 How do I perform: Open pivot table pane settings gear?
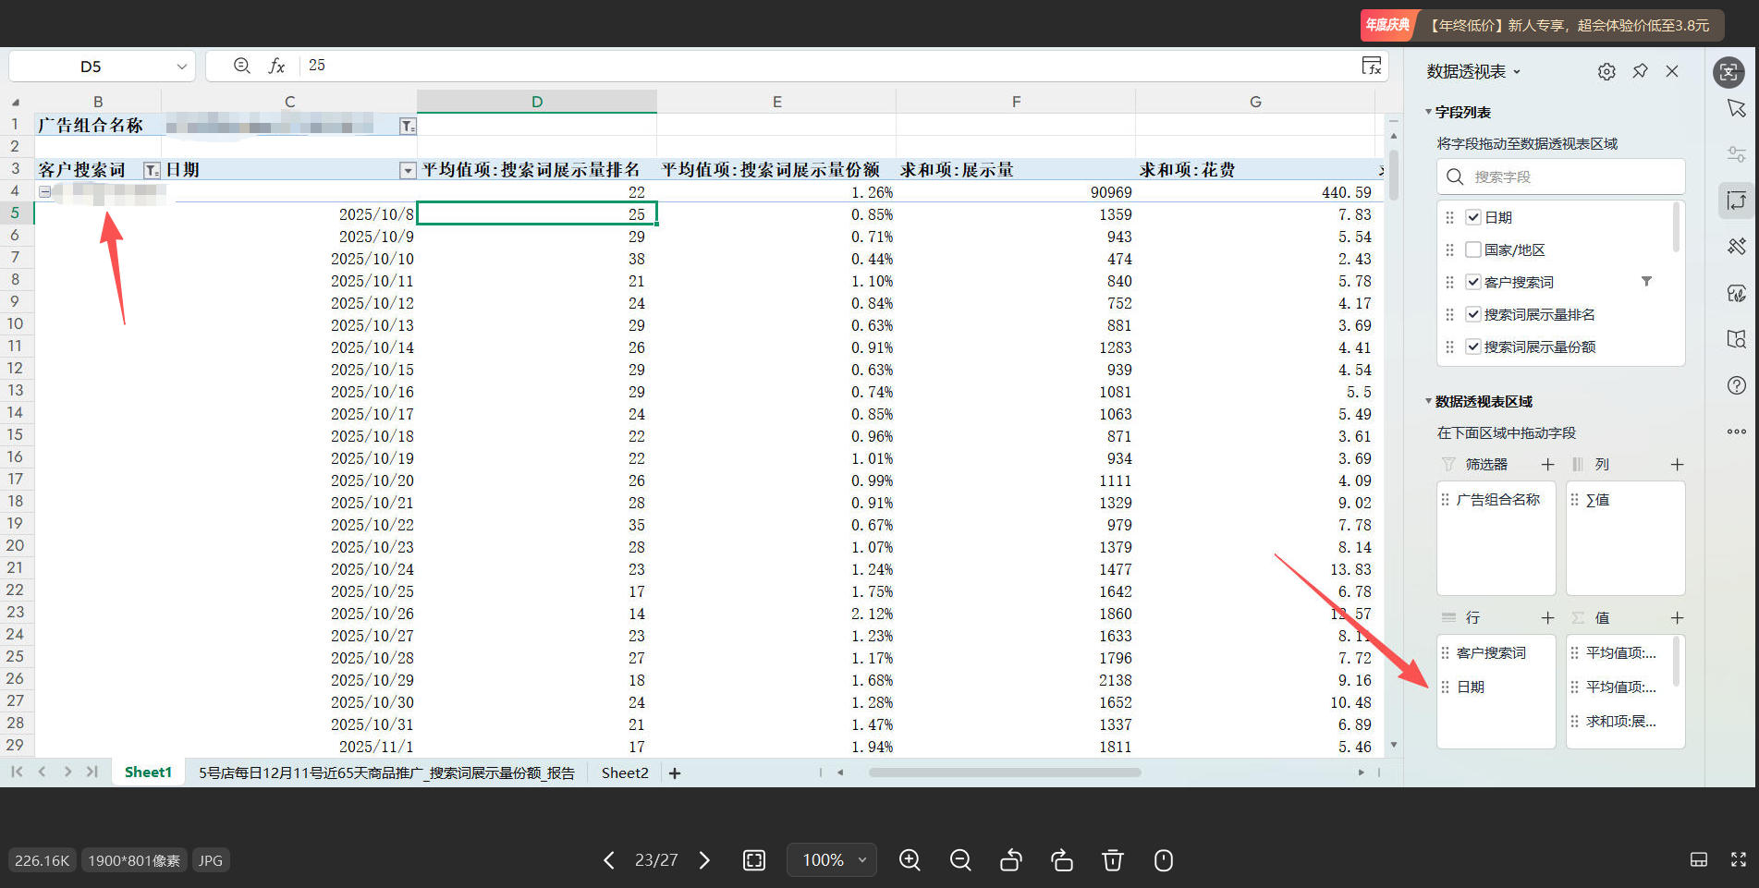(1606, 71)
